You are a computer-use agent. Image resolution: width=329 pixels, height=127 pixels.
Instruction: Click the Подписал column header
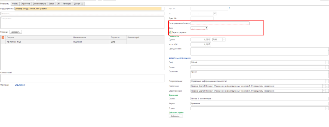pyautogui.click(x=91, y=42)
